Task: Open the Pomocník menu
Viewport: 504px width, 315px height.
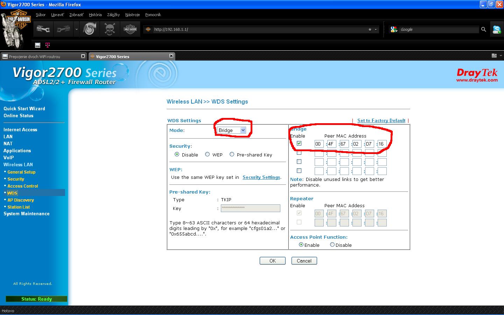Action: (x=153, y=15)
